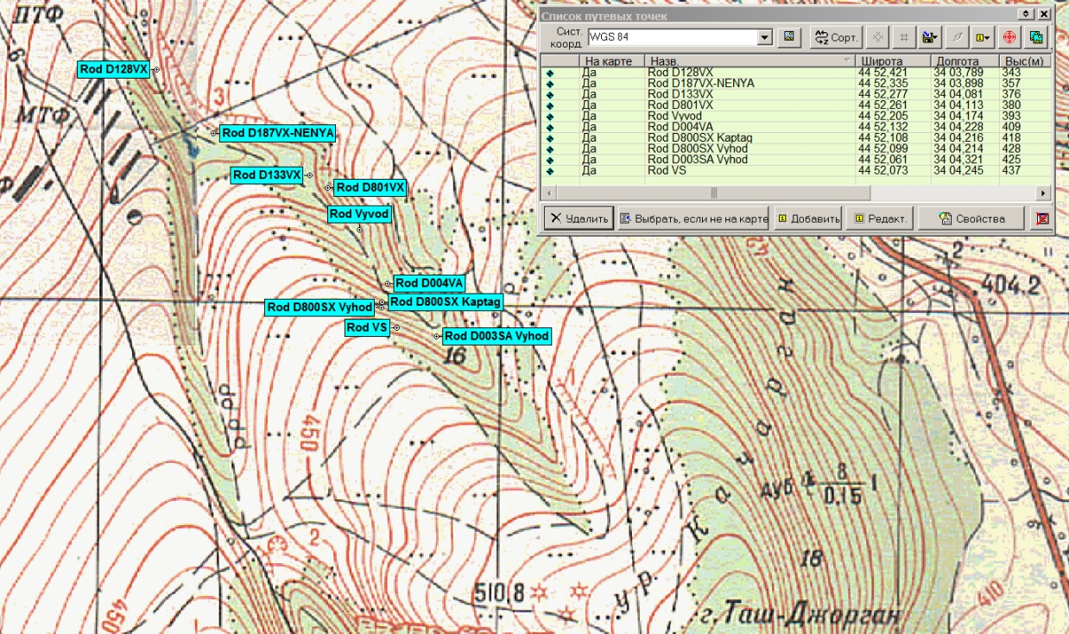Click the map image icon beside the coordinate dropdown
Screen dimensions: 1069x634
[x=788, y=37]
